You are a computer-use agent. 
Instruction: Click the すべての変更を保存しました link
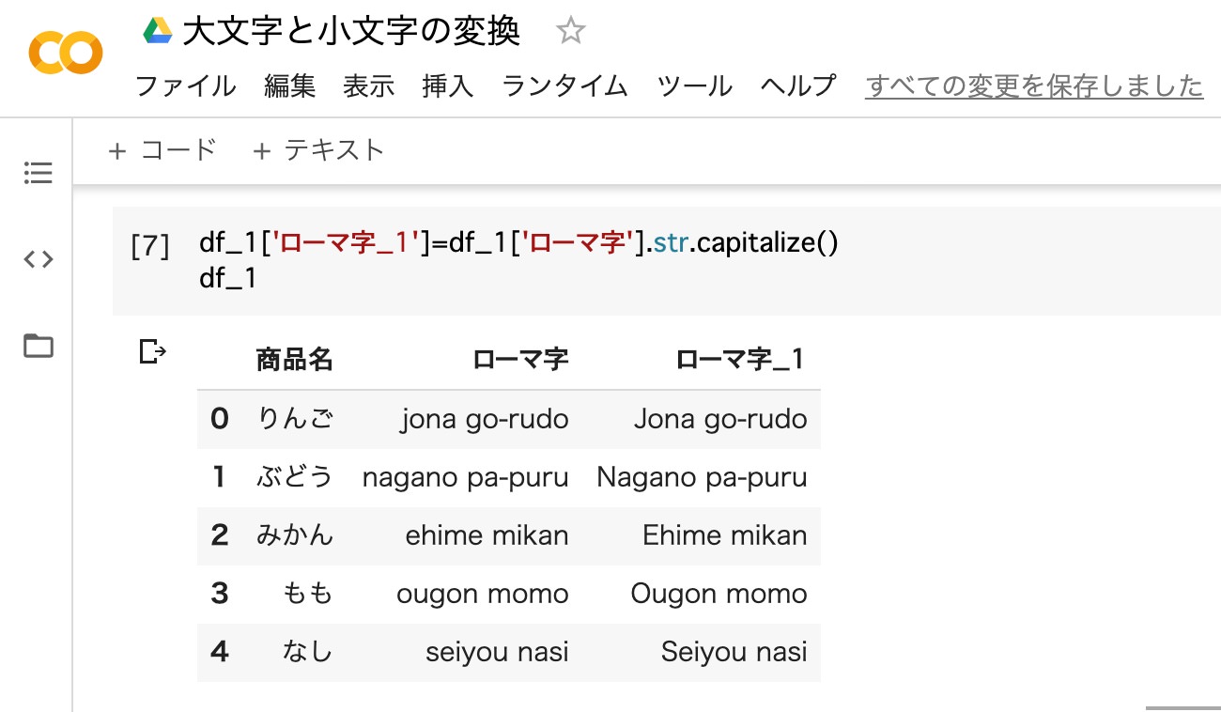pyautogui.click(x=1033, y=86)
